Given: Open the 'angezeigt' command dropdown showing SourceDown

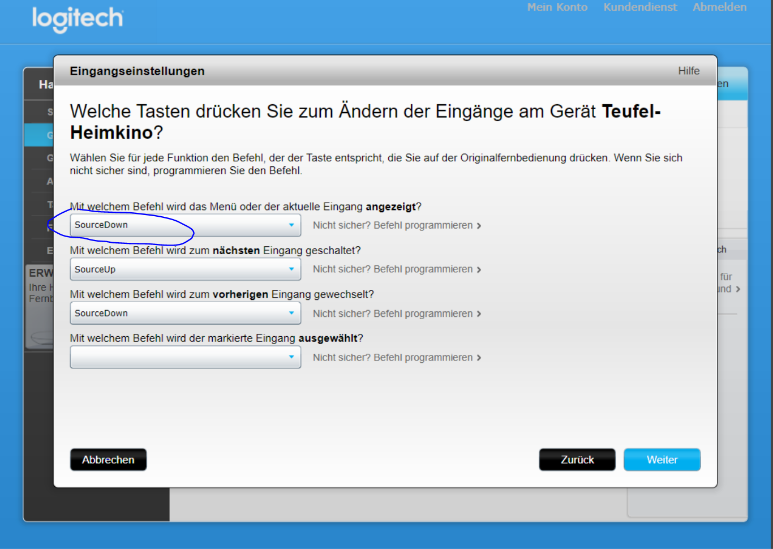Looking at the screenshot, I should (185, 225).
